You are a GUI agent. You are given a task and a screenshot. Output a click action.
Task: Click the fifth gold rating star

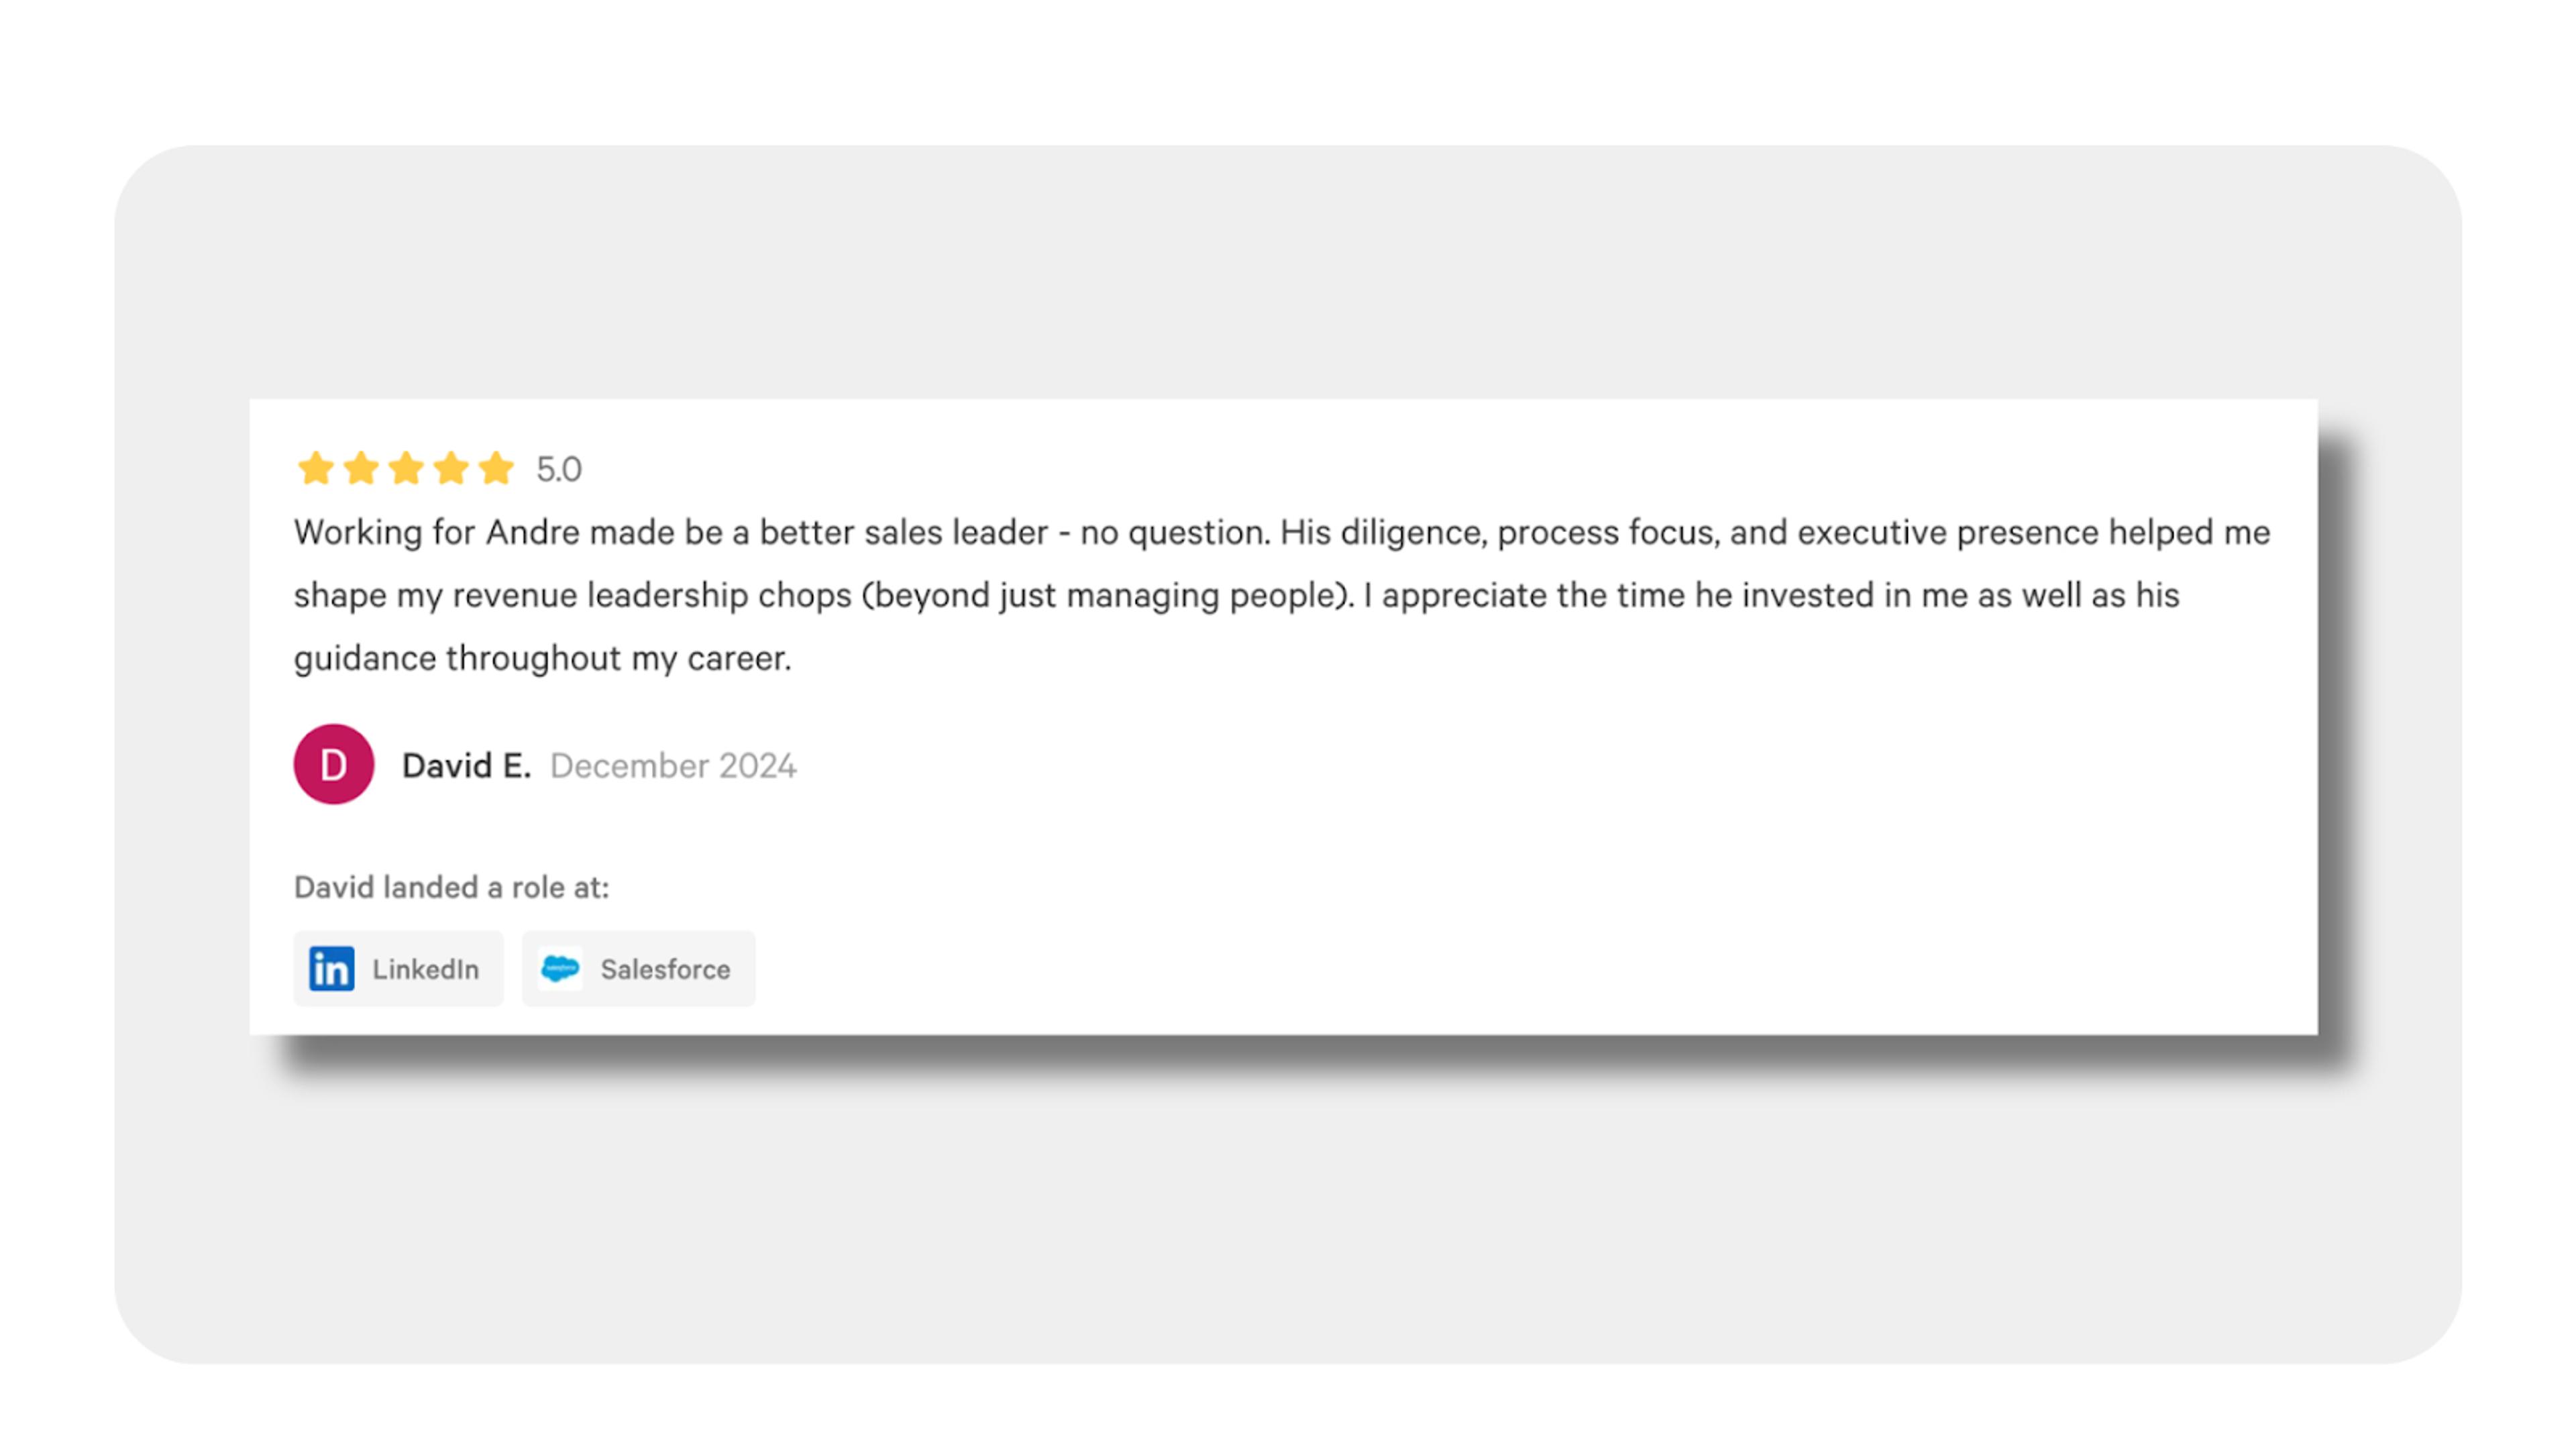496,468
